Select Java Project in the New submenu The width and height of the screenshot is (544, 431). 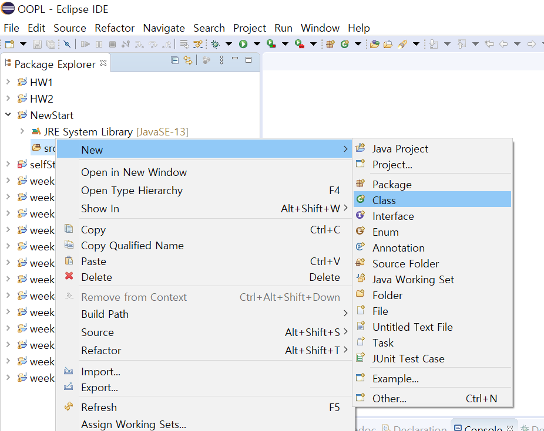[x=432, y=148]
